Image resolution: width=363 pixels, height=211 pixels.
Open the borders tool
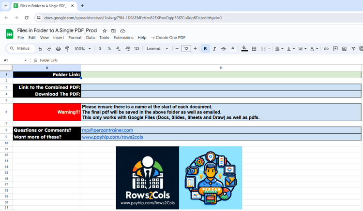254,49
